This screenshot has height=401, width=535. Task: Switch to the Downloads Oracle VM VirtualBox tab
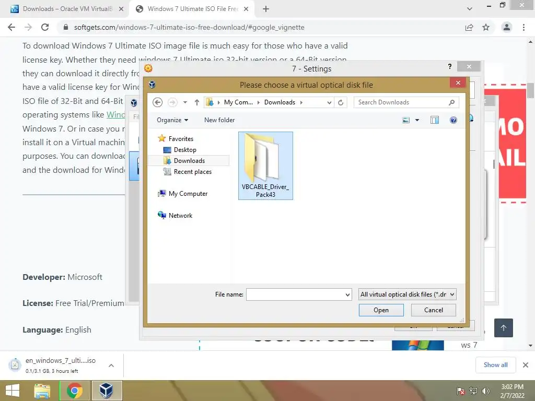coord(67,9)
